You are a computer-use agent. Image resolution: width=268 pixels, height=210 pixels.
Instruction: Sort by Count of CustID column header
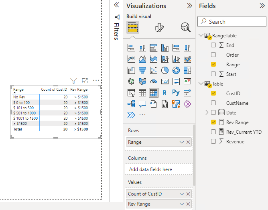pos(54,90)
